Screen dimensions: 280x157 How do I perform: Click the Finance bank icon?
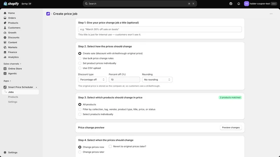pyautogui.click(x=5, y=52)
